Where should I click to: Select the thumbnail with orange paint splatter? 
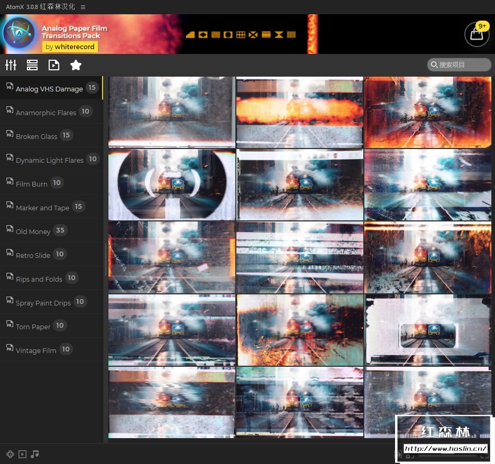point(299,330)
